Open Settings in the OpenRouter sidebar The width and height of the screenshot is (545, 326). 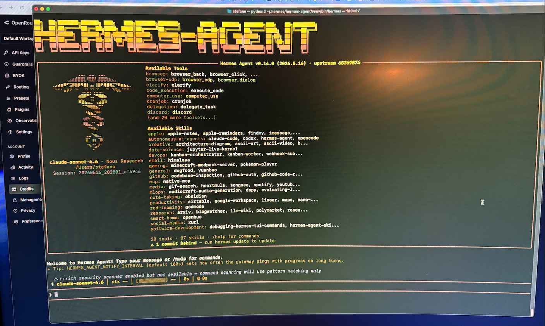click(x=21, y=132)
